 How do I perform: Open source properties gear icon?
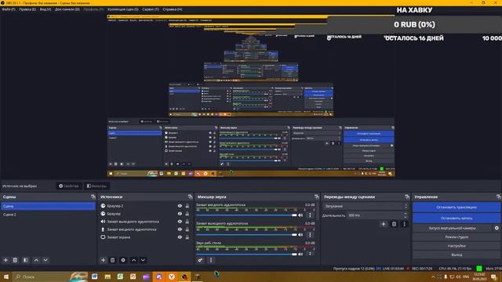tap(123, 260)
